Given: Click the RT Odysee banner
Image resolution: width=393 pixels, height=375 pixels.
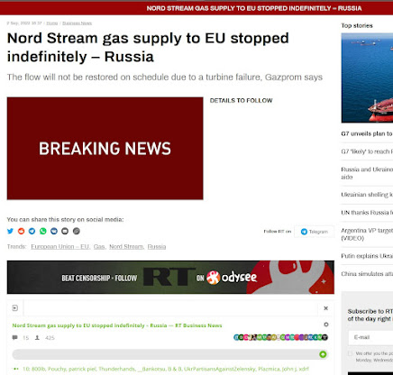Looking at the screenshot, I should (170, 278).
